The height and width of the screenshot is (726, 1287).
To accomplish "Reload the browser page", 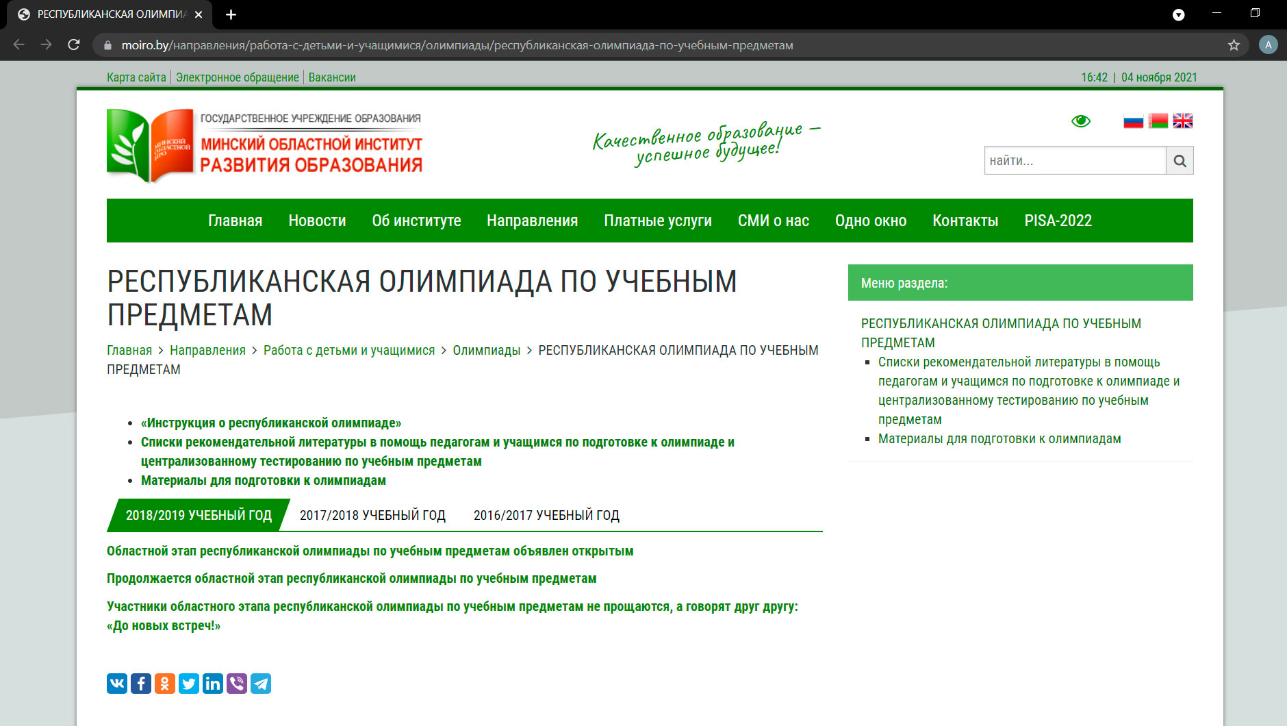I will (x=74, y=45).
